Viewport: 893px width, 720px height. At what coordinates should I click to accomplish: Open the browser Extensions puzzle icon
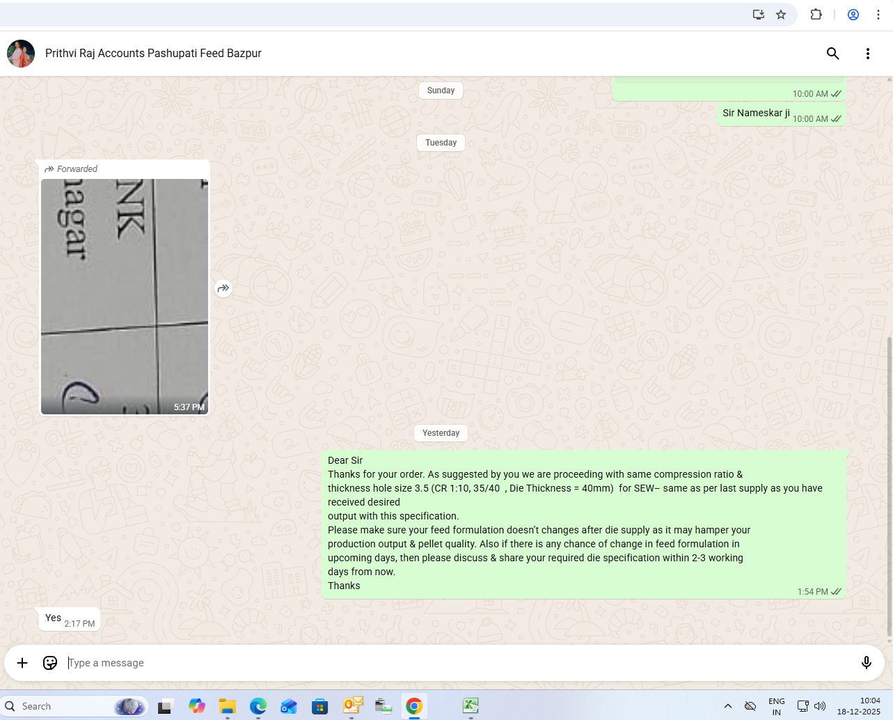click(x=816, y=15)
